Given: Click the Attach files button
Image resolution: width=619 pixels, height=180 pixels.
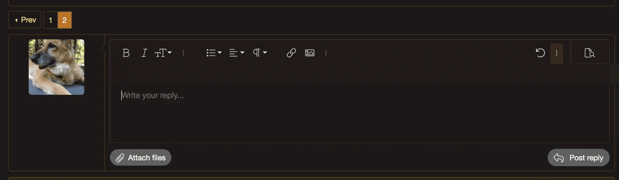Looking at the screenshot, I should coord(141,158).
